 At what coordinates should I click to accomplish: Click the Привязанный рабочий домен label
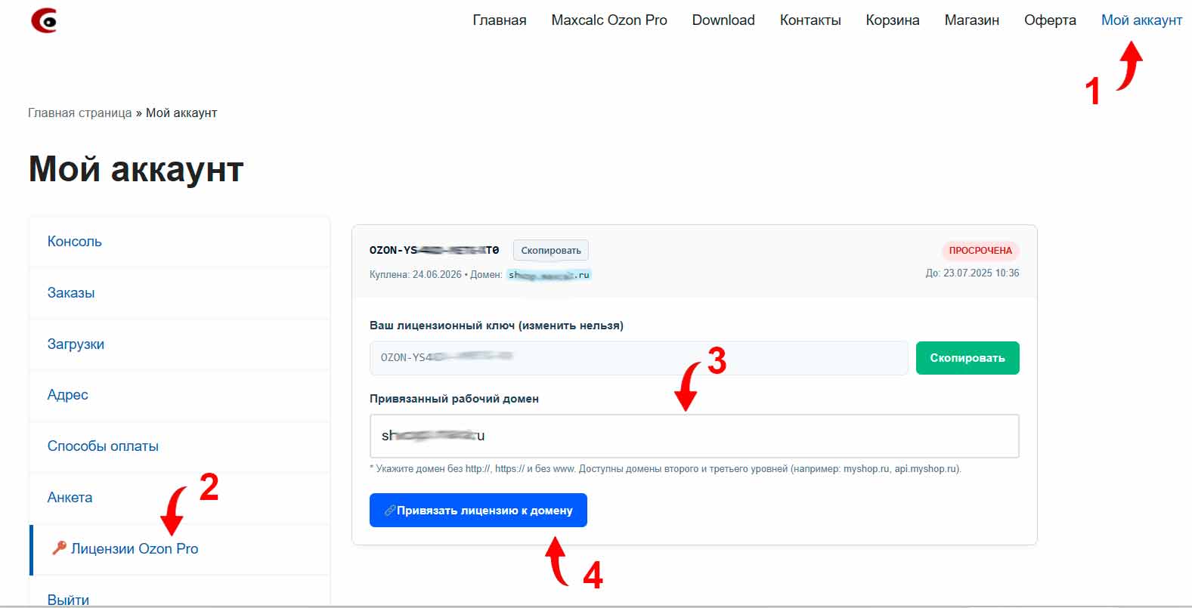[x=454, y=399]
